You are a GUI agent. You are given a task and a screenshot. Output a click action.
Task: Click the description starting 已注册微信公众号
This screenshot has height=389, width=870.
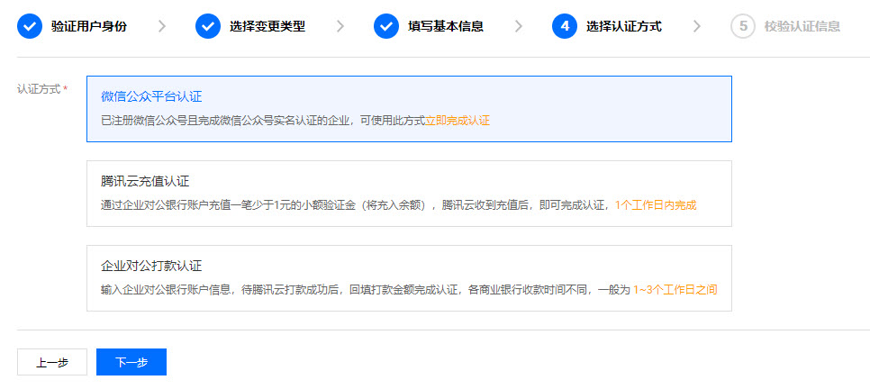(x=295, y=121)
